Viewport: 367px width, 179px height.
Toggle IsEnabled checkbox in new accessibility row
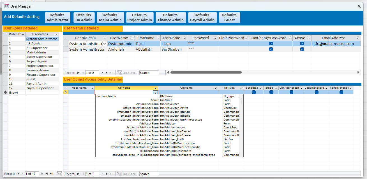254,92
